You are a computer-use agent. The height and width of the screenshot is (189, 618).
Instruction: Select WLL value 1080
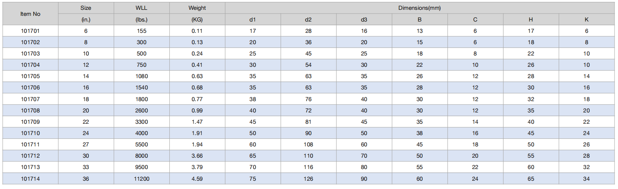click(142, 76)
